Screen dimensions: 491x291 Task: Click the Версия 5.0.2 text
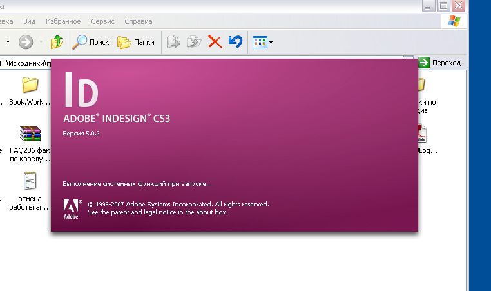tap(81, 134)
